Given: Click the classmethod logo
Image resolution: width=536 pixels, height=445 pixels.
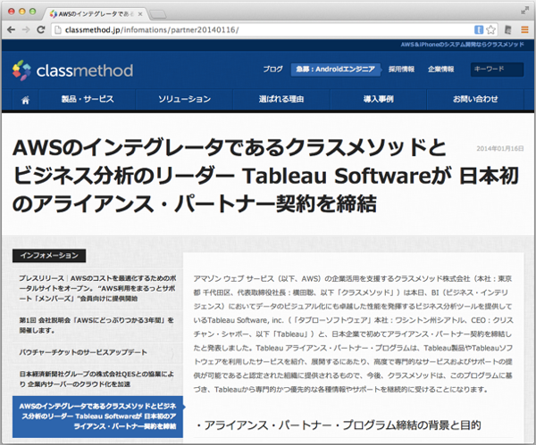Looking at the screenshot, I should 72,70.
